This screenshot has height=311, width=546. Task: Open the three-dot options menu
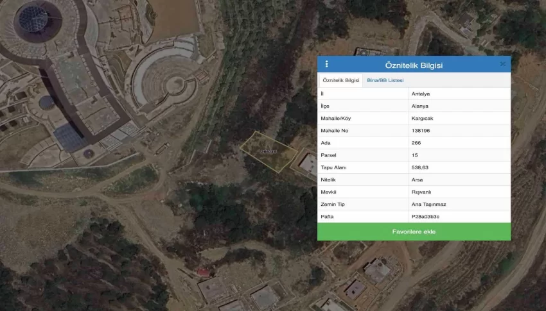pyautogui.click(x=326, y=64)
